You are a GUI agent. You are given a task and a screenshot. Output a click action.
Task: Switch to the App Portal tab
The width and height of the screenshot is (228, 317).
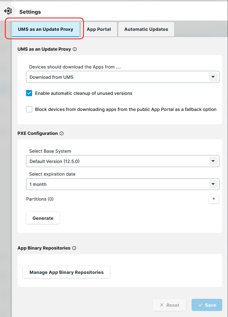click(x=99, y=29)
